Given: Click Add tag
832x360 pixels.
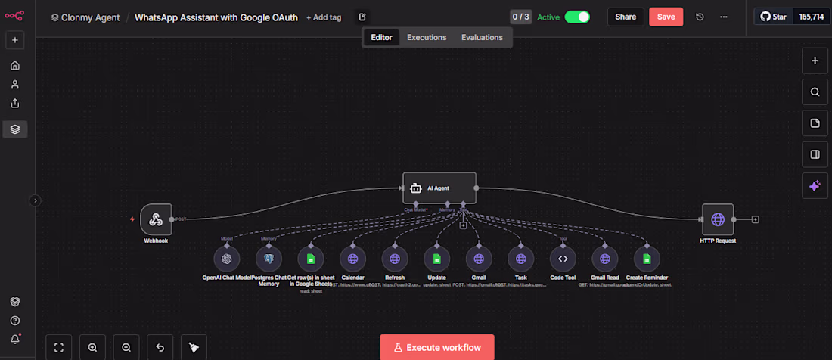Looking at the screenshot, I should [324, 17].
